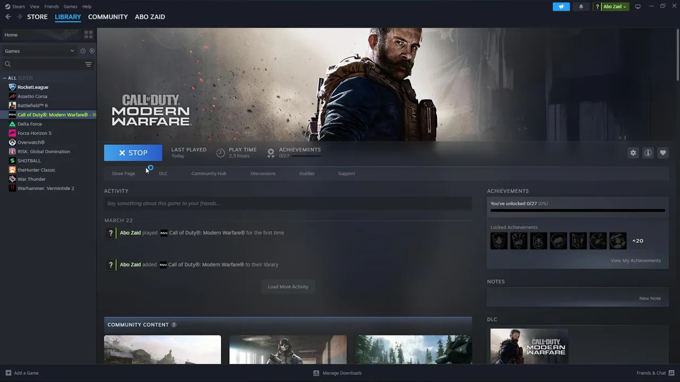Open the Store Page link
The width and height of the screenshot is (680, 382).
pos(123,173)
